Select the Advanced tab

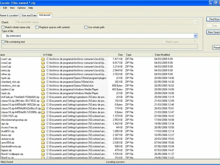45,15
